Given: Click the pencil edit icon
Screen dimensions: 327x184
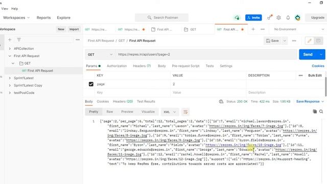Looking at the screenshot, I should [x=309, y=41].
